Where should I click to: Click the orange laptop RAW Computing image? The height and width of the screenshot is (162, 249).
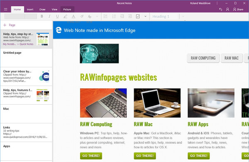point(103,103)
